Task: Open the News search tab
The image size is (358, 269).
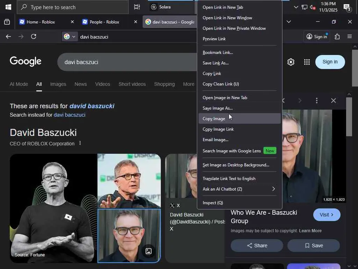Action: 81,84
